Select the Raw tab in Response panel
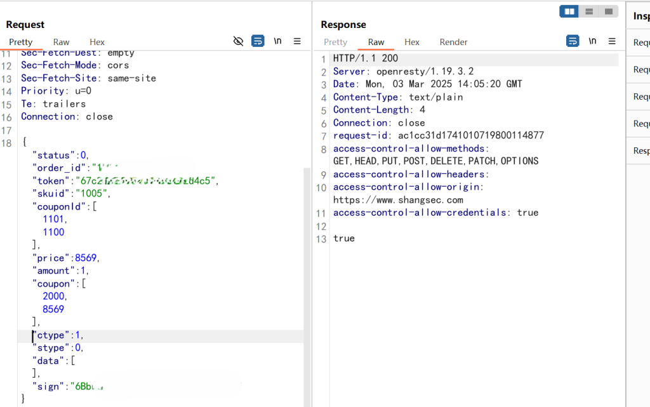Image resolution: width=650 pixels, height=407 pixels. pyautogui.click(x=376, y=42)
